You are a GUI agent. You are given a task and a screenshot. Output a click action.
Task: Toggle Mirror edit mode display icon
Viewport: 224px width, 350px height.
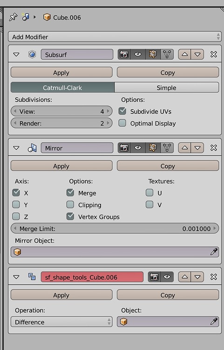tap(153, 148)
